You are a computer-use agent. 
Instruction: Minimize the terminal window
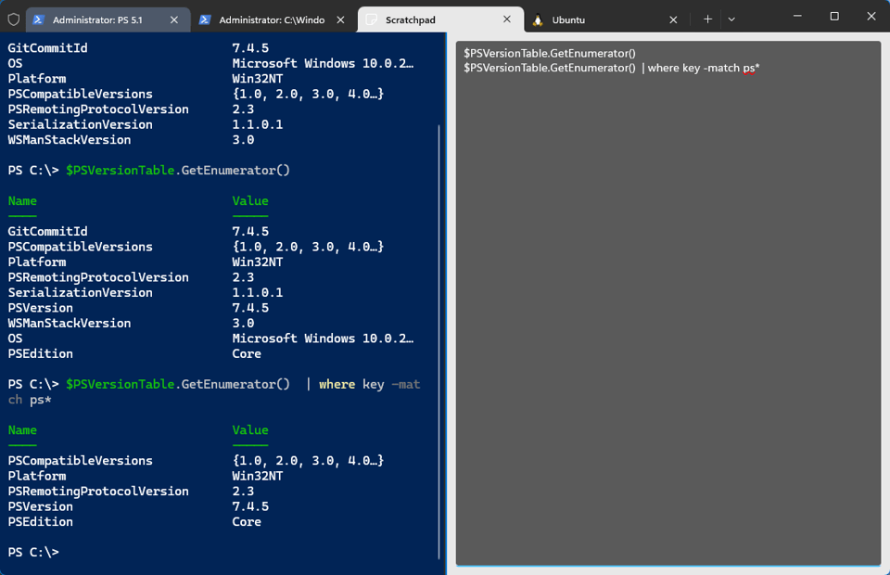click(797, 16)
